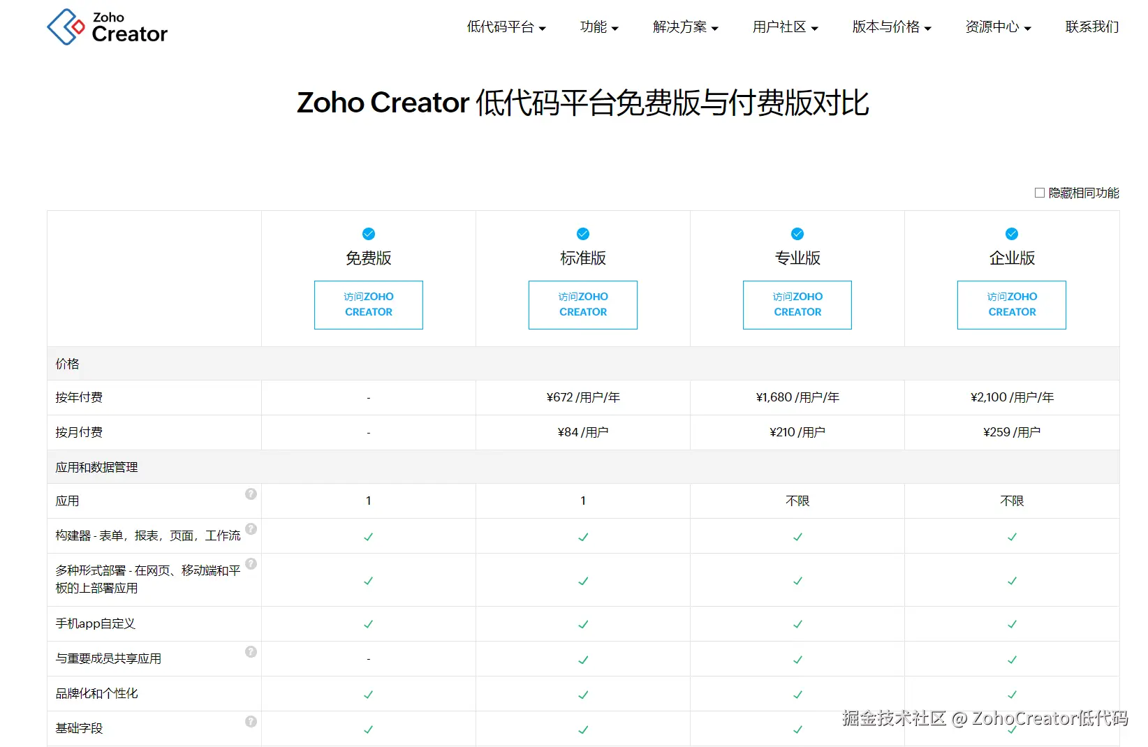Click the 按年付费 row label
Screen dimensions: 1148x747
(79, 397)
